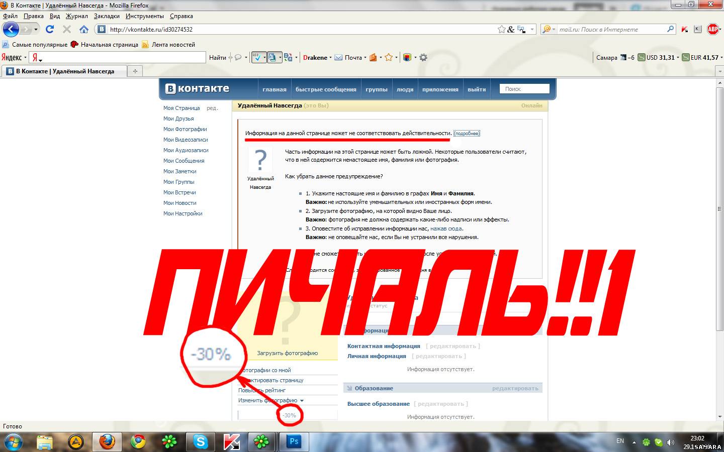Click Загрузить фотографию link

click(288, 353)
